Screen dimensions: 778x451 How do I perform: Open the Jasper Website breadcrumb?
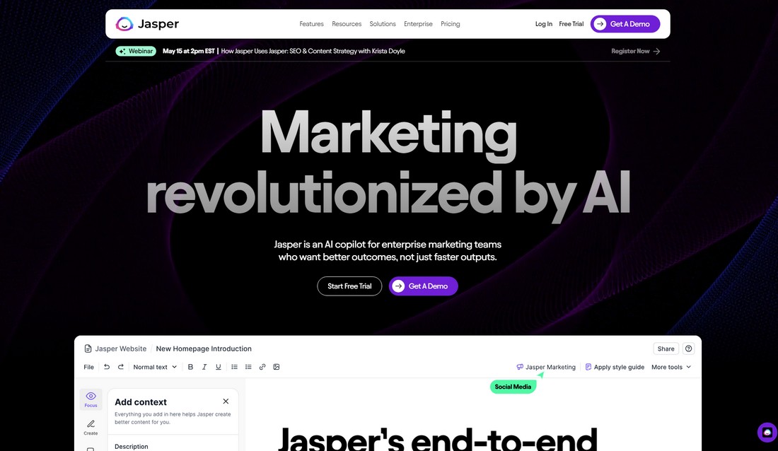point(120,348)
